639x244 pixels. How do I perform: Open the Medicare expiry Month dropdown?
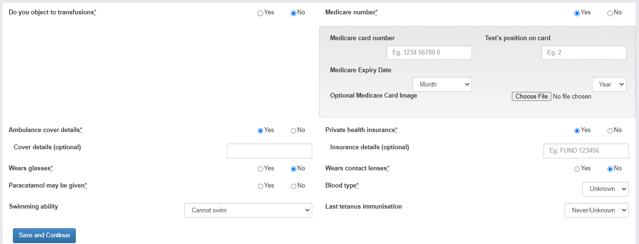[x=442, y=84]
